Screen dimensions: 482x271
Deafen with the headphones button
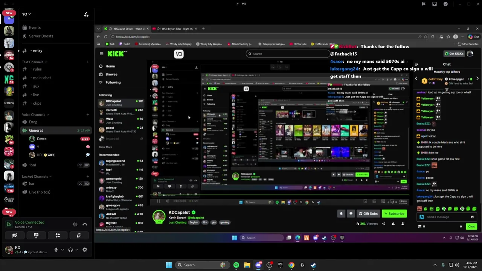[70, 250]
